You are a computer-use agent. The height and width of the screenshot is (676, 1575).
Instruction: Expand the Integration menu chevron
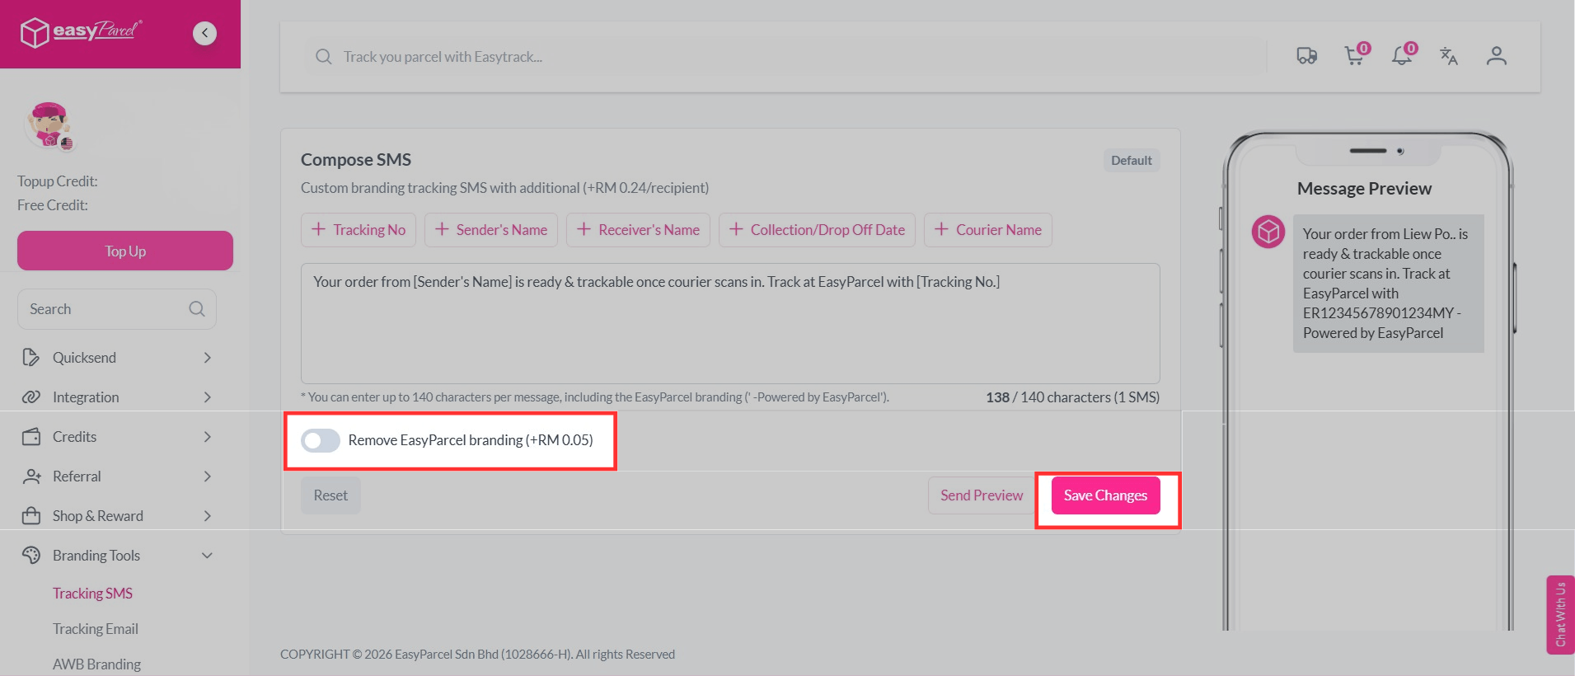[x=208, y=397]
